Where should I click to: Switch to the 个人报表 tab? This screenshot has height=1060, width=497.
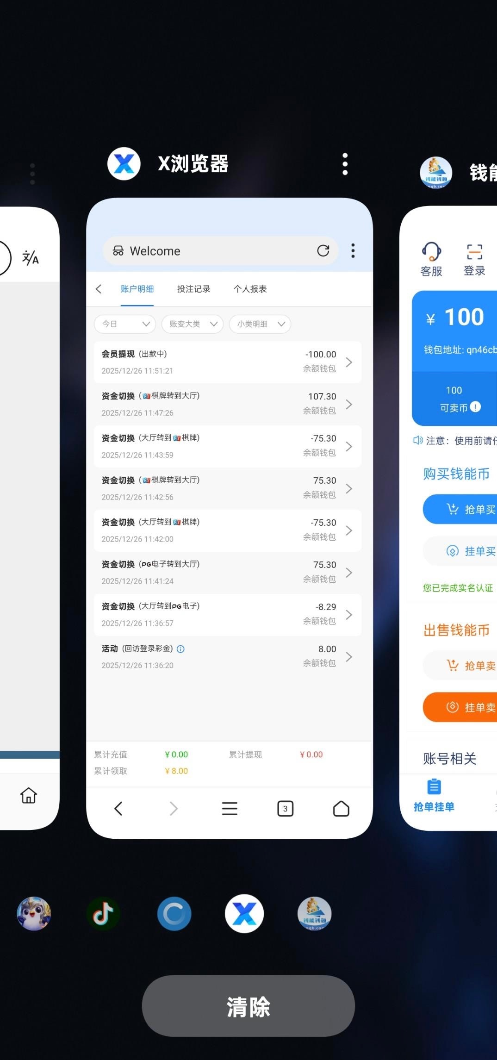tap(250, 289)
